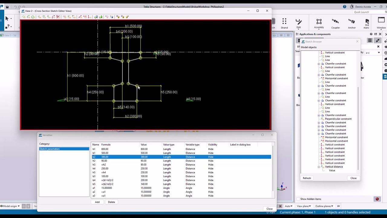Collapse the Vertical distance tree node
This screenshot has width=387, height=218.
(319, 167)
